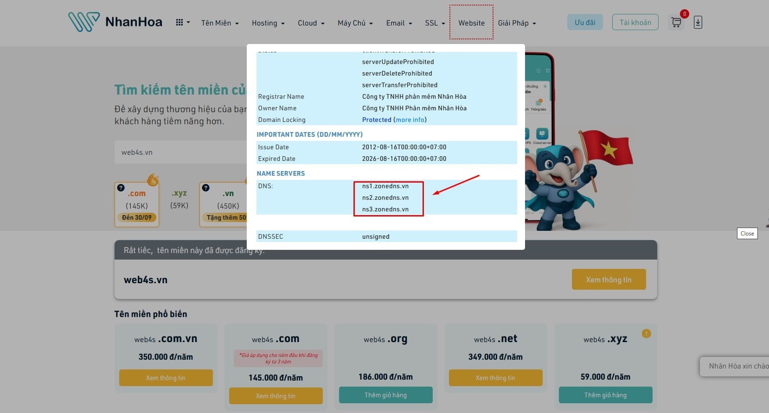Expand the Cloud dropdown menu

click(311, 23)
